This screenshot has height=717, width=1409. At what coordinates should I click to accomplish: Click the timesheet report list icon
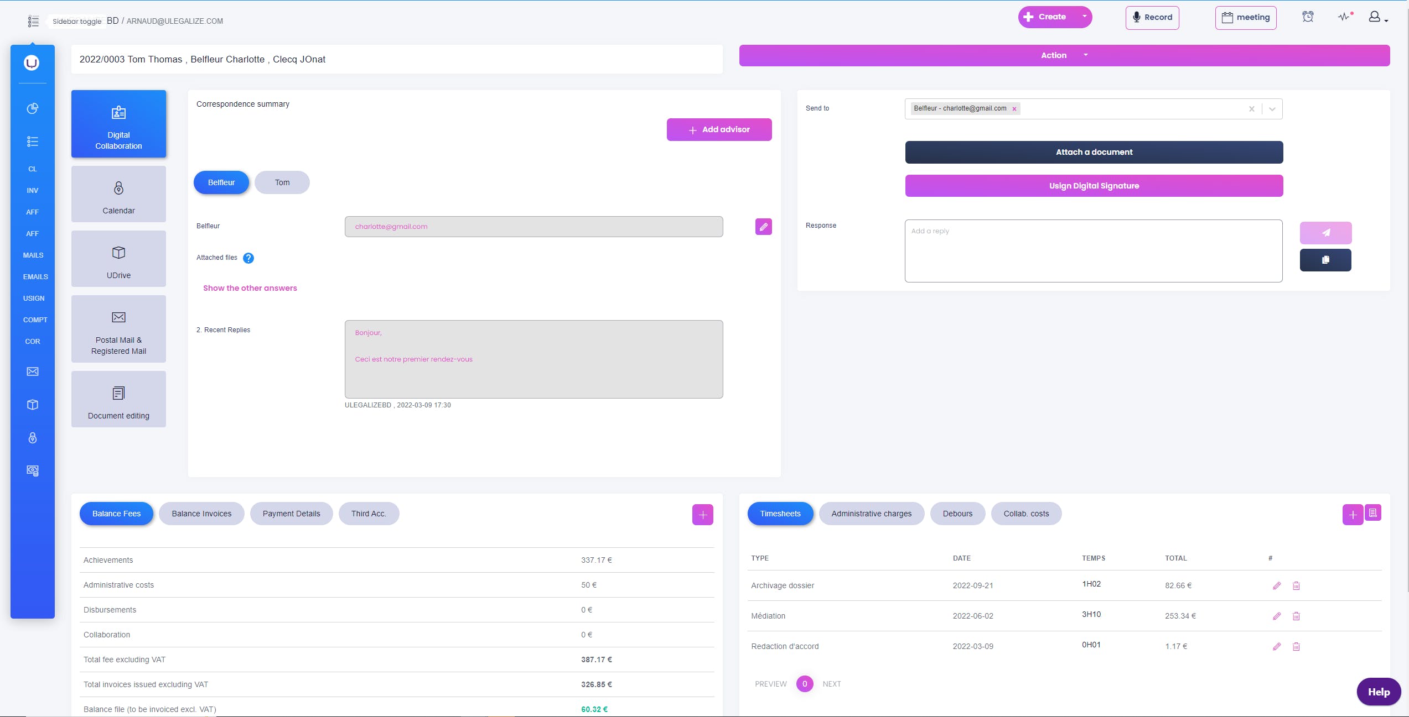click(1373, 513)
